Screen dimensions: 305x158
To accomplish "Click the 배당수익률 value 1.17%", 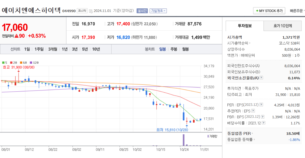I will coord(296,123).
